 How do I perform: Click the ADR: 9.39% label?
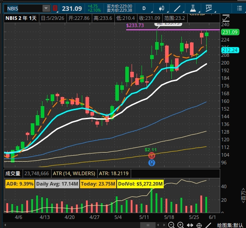(x=20, y=184)
